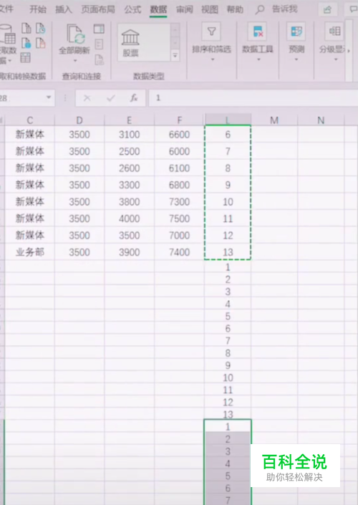This screenshot has height=505, width=358.
Task: Switch to the 插入 (Insert) tab
Action: [x=64, y=9]
